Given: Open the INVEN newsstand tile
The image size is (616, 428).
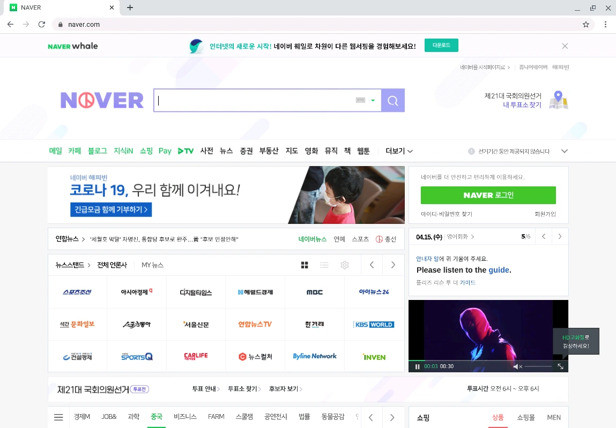Looking at the screenshot, I should click(x=374, y=357).
